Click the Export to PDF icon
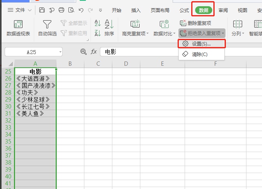This screenshot has height=189, width=262. pyautogui.click(x=52, y=10)
